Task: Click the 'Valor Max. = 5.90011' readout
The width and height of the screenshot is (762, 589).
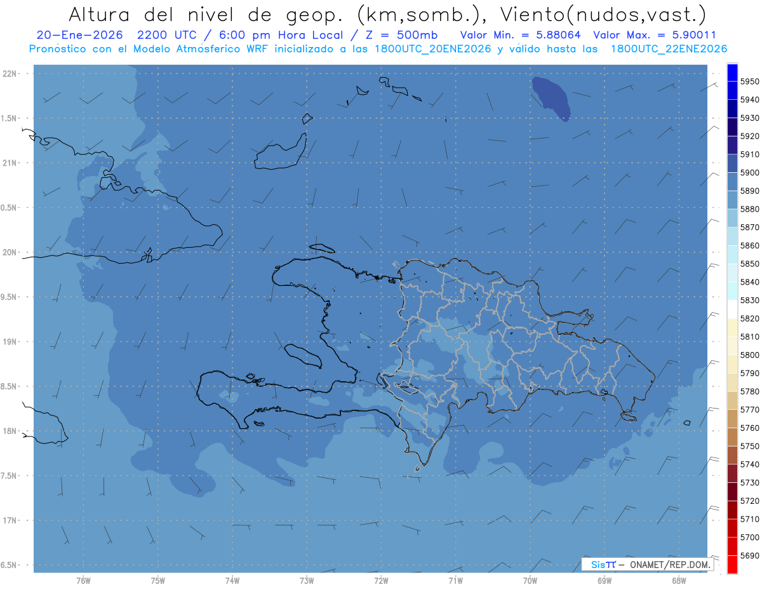Action: click(x=654, y=35)
